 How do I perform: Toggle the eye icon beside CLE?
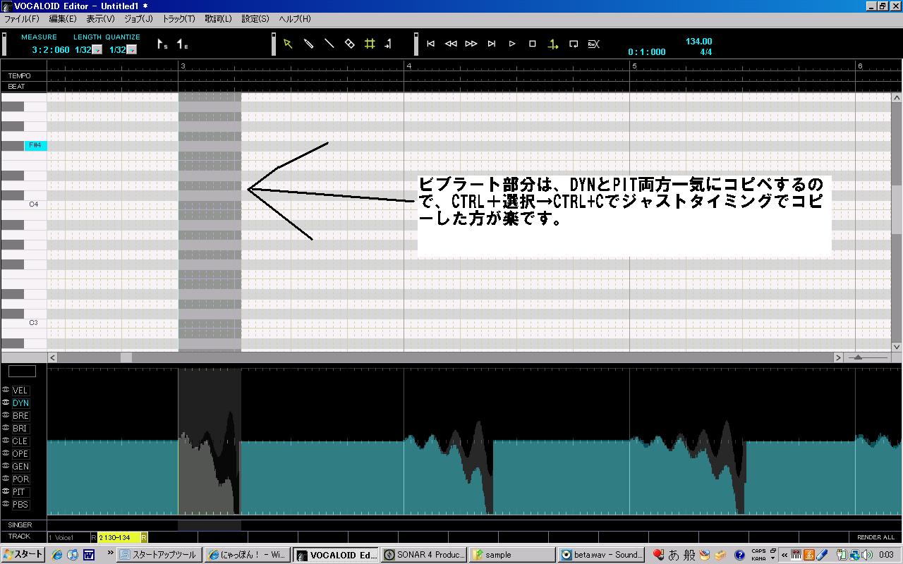point(6,441)
